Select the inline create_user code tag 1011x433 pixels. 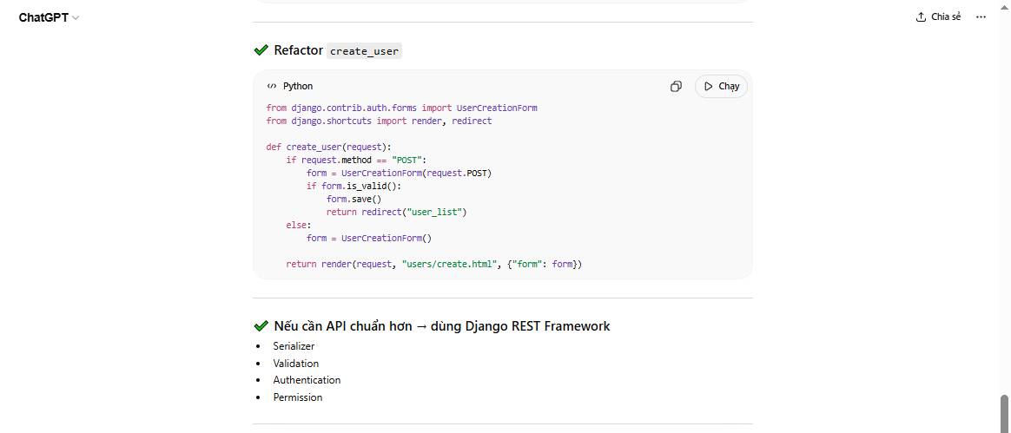click(x=364, y=51)
